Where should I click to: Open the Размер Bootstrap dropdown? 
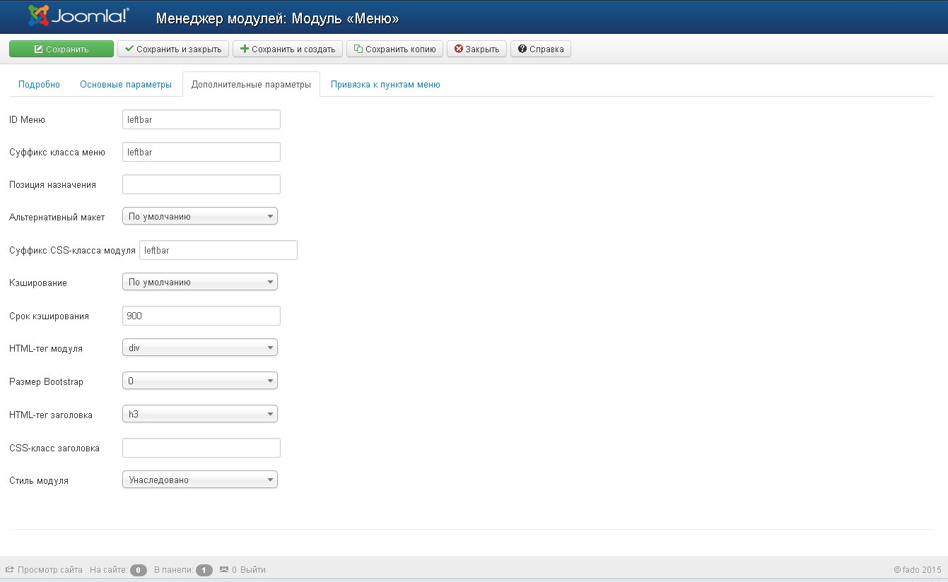coord(200,381)
